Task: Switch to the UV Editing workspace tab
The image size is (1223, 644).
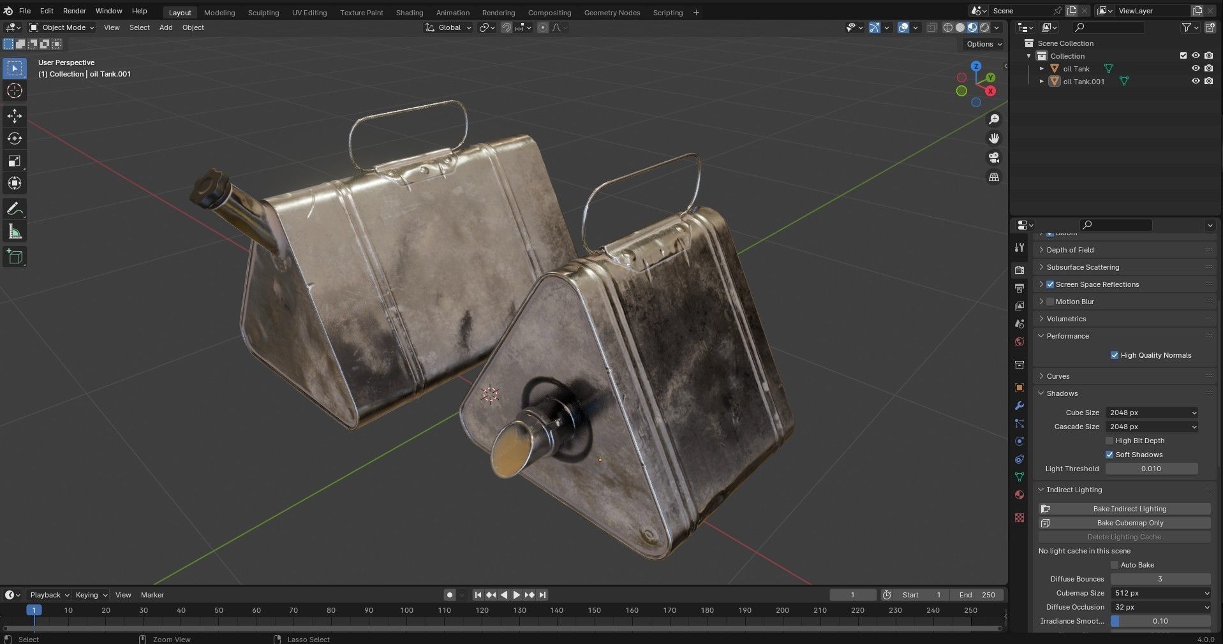Action: point(309,12)
